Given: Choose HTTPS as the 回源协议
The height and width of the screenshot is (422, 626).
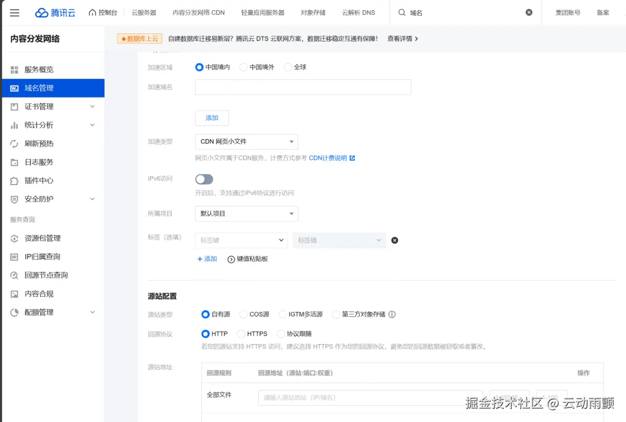Looking at the screenshot, I should click(x=241, y=333).
